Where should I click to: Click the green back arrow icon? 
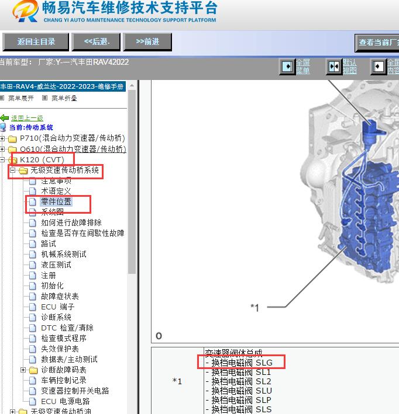point(5,118)
